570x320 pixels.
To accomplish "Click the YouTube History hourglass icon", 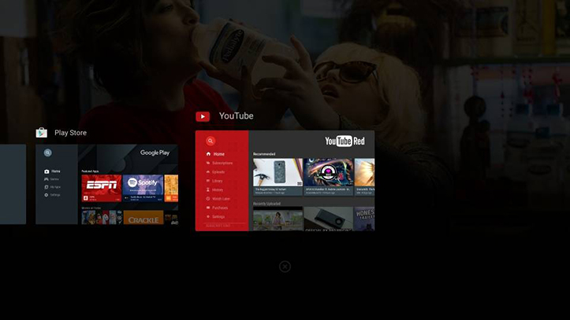I will (208, 189).
